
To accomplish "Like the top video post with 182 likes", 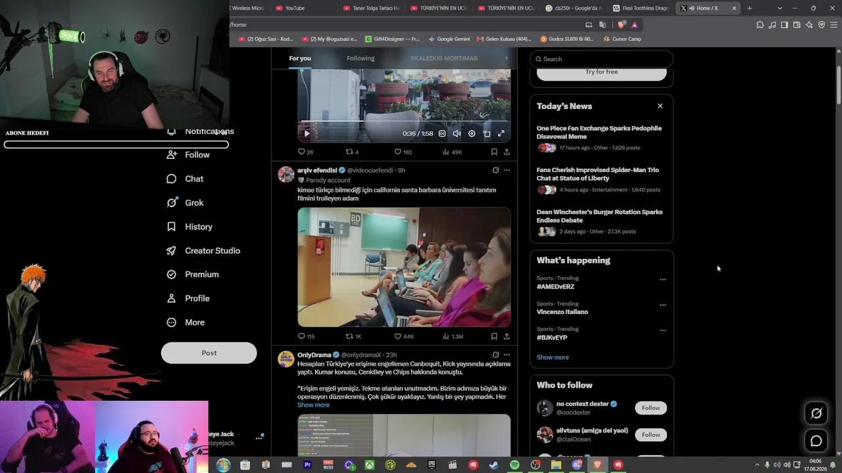I will (403, 152).
